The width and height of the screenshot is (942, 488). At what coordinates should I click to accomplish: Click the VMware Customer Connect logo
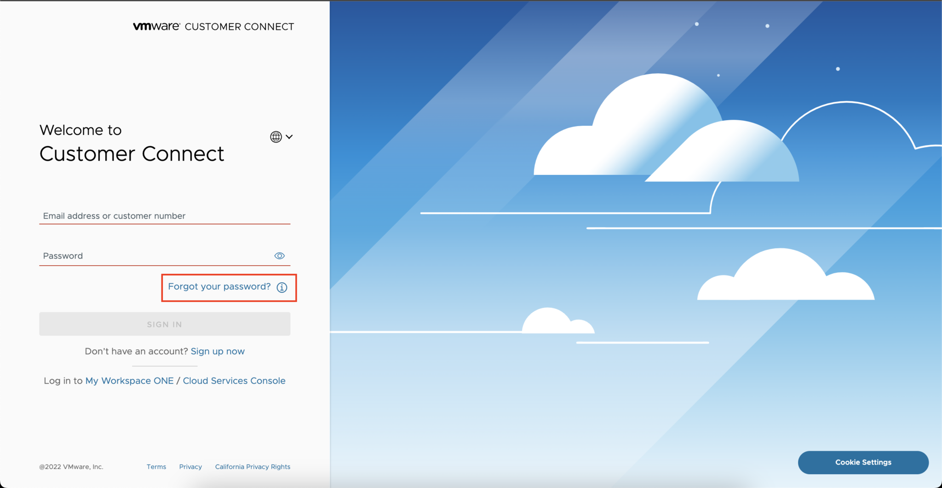click(213, 26)
